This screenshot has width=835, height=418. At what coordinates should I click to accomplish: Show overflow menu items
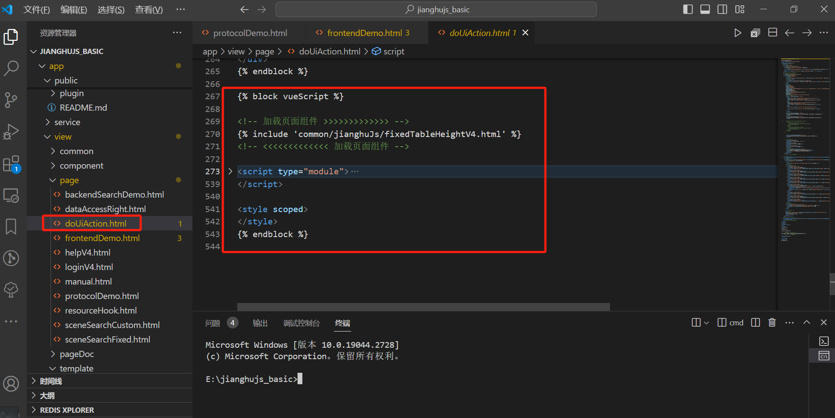tap(181, 10)
